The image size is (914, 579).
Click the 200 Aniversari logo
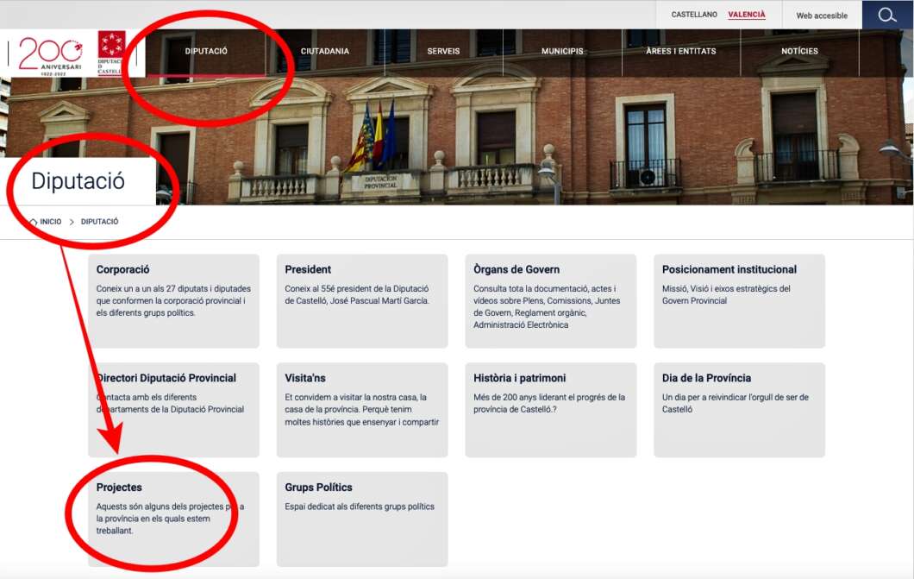coord(51,54)
